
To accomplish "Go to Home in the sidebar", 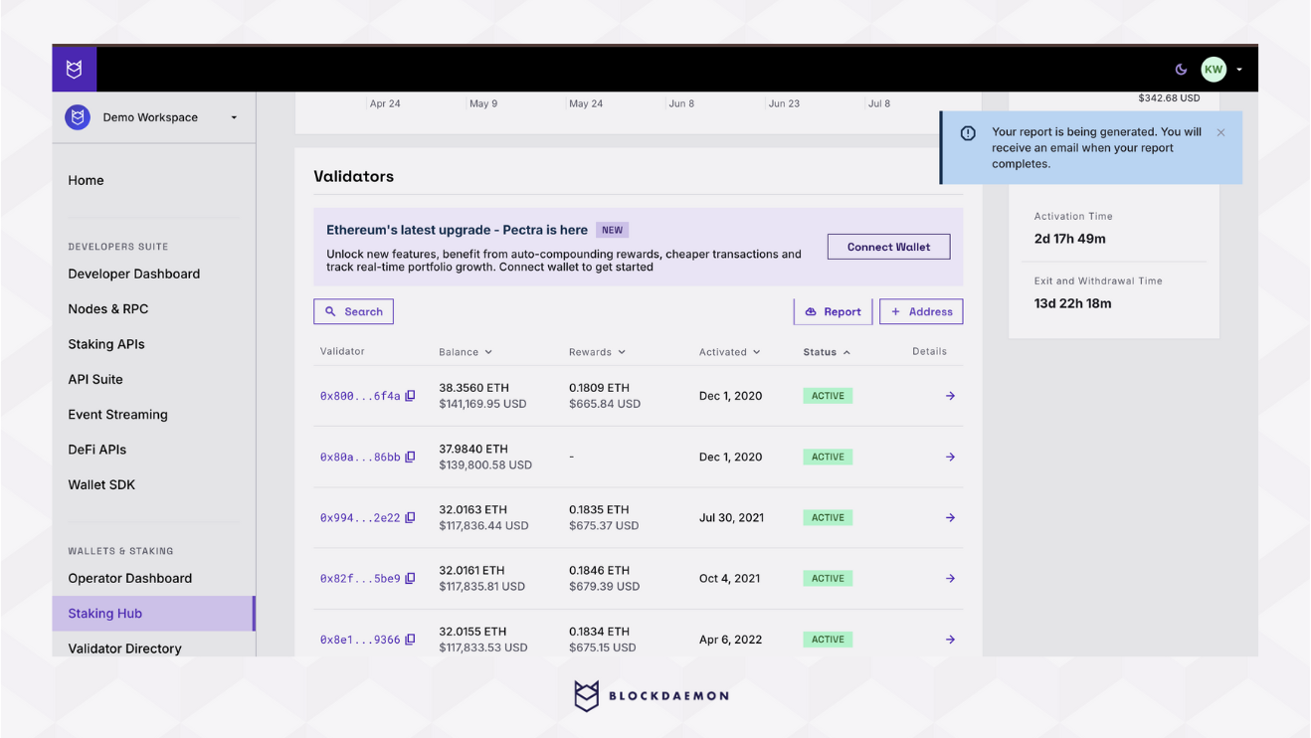I will [86, 180].
